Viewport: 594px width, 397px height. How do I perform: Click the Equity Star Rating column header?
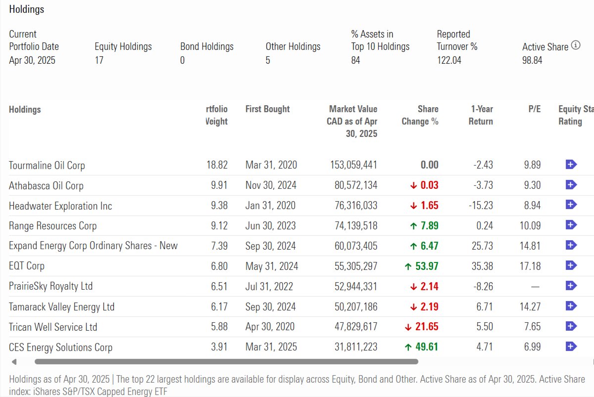(x=576, y=115)
